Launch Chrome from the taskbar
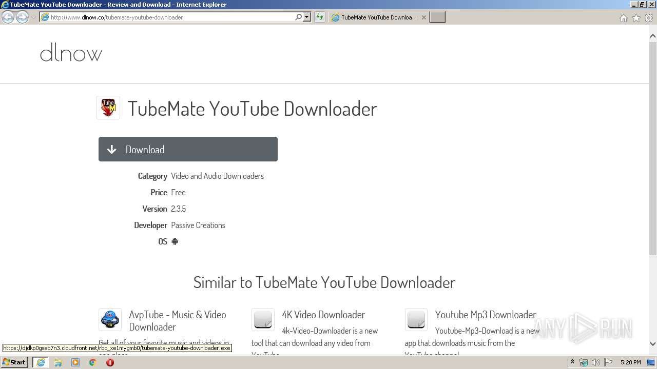 tap(93, 362)
